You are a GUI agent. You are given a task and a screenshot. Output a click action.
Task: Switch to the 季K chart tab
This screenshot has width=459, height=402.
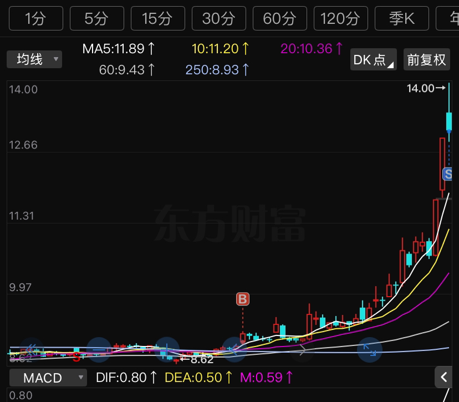(401, 18)
